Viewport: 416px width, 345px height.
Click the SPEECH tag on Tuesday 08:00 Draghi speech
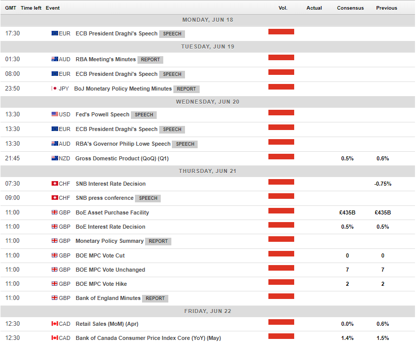click(172, 74)
